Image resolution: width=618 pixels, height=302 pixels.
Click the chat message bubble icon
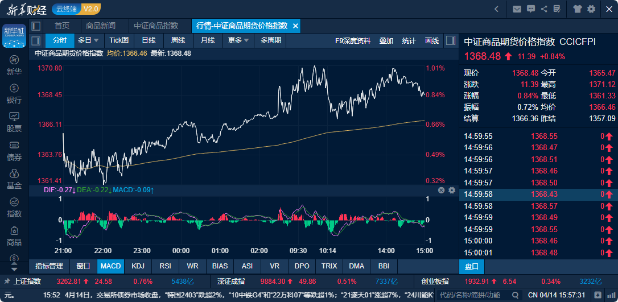coord(531,9)
